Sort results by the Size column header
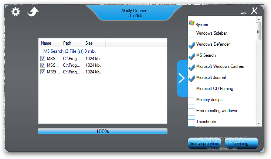This screenshot has height=159, width=271. (x=94, y=43)
